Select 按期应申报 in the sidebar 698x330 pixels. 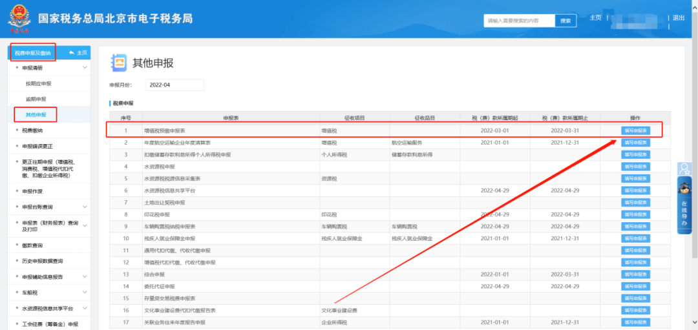click(x=38, y=83)
